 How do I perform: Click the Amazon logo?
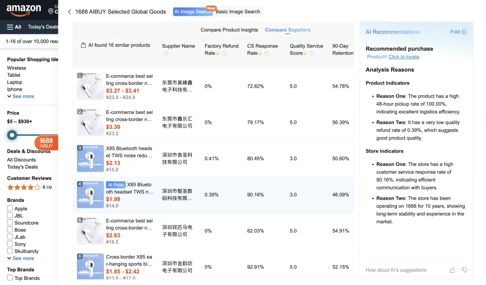coord(24,10)
